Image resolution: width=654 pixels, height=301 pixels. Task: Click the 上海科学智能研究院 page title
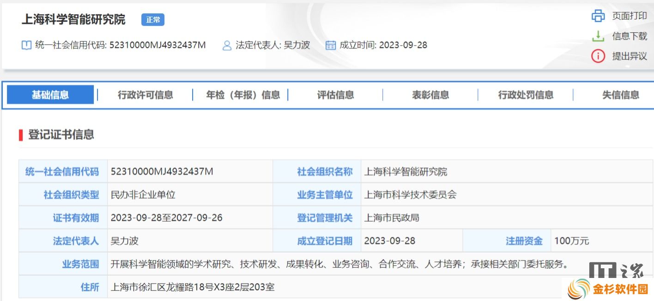[74, 19]
